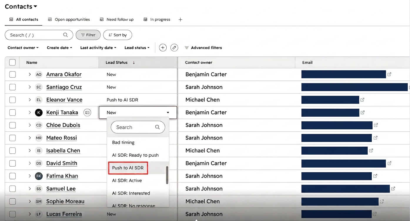Viewport: 410px width, 221px height.
Task: Click the circled plus icon beside Lead status filter
Action: pyautogui.click(x=163, y=48)
